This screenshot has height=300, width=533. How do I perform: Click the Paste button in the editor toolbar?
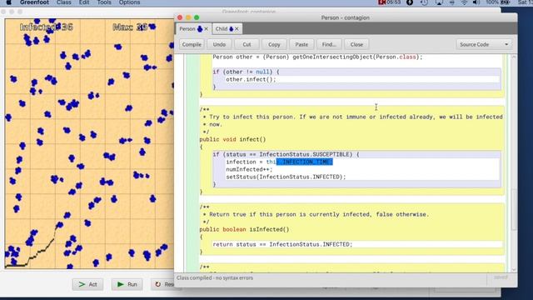point(301,44)
